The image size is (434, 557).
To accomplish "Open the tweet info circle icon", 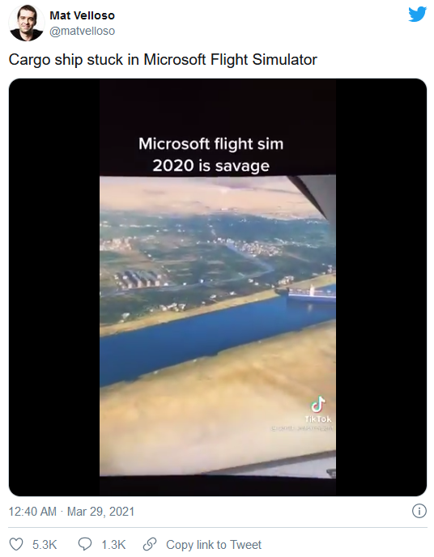I will [419, 511].
